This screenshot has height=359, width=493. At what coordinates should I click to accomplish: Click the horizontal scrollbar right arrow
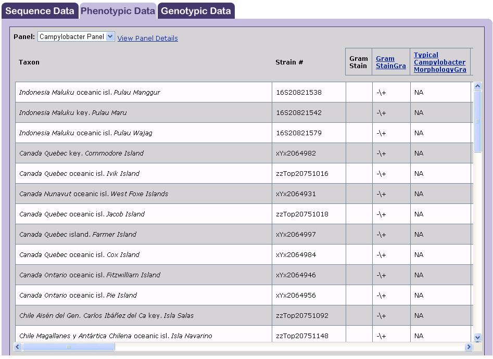point(469,347)
